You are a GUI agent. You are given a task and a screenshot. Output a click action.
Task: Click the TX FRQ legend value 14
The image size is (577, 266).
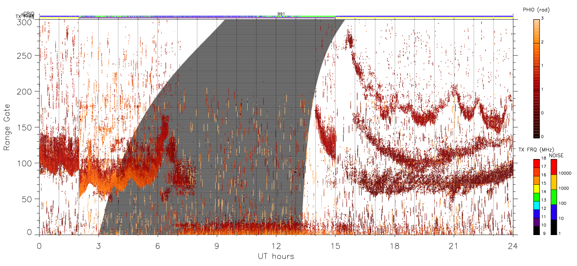pos(544,191)
